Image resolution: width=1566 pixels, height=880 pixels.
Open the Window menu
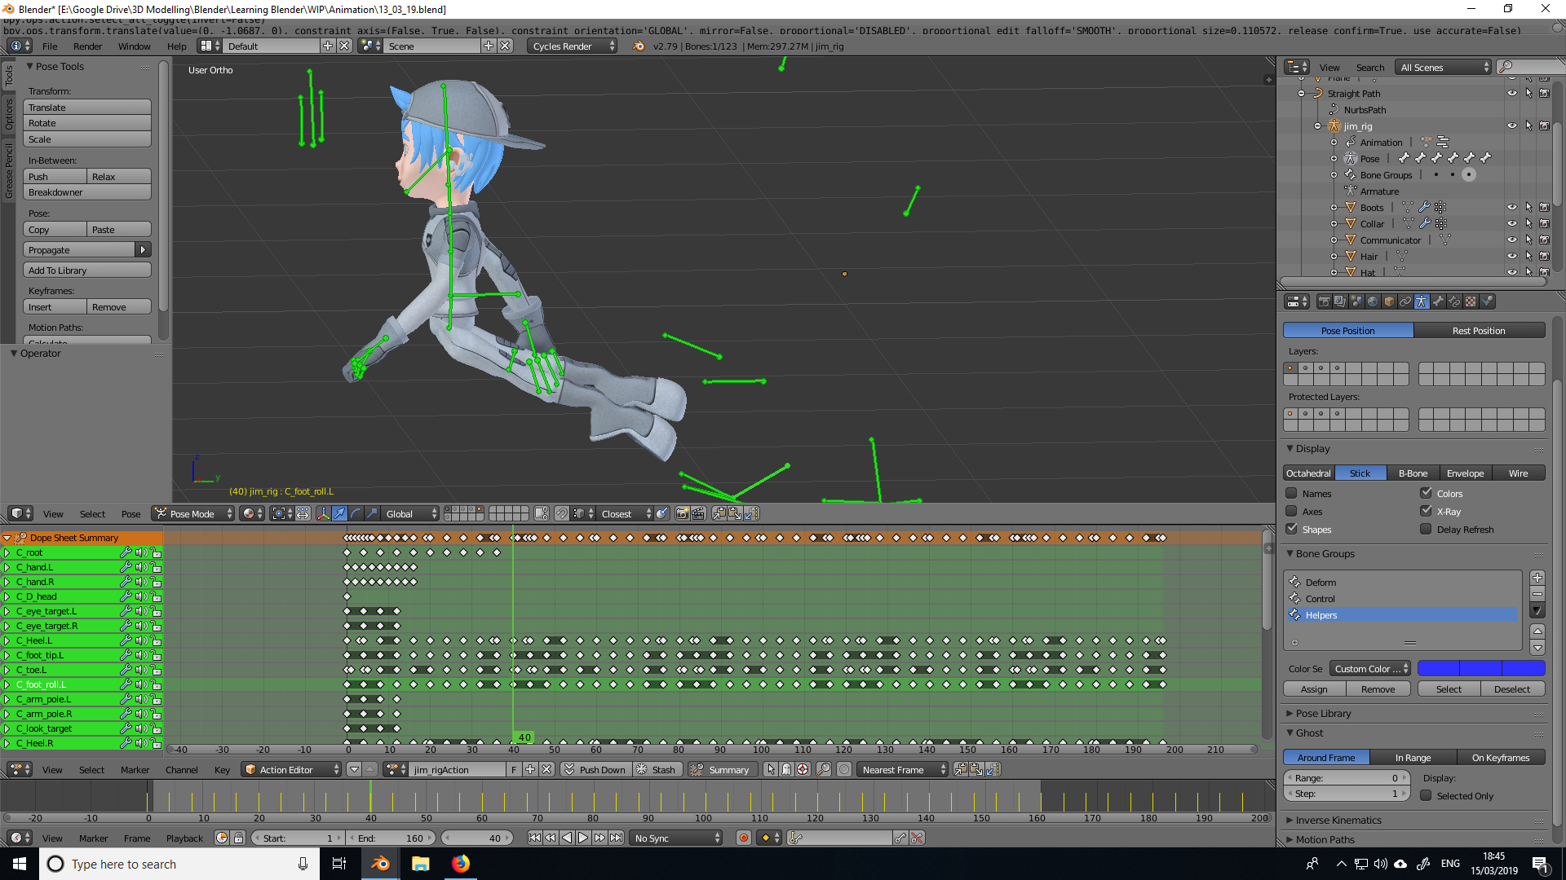coord(134,46)
